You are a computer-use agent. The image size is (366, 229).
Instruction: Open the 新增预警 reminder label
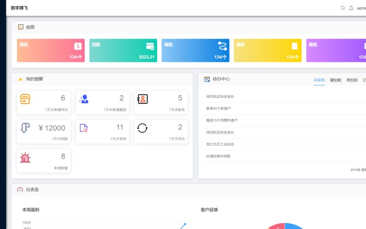pyautogui.click(x=61, y=168)
